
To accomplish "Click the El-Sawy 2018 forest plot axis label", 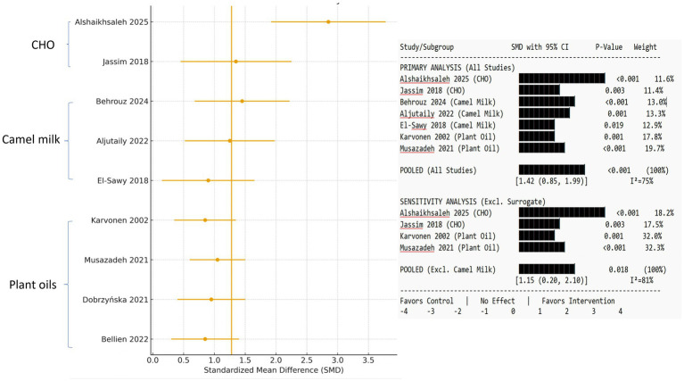I will (x=122, y=180).
